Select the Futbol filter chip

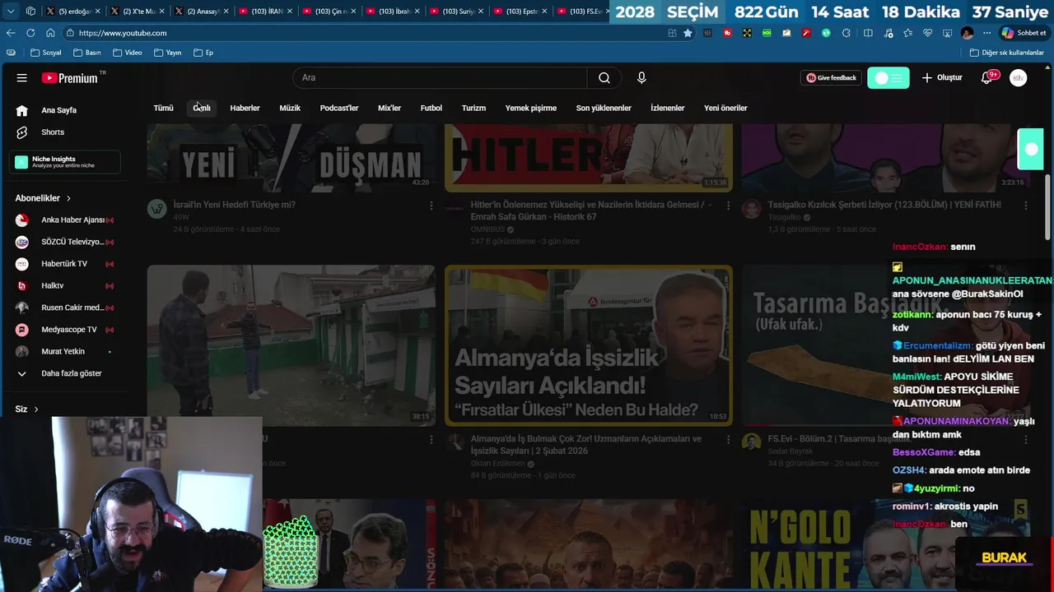click(x=431, y=109)
